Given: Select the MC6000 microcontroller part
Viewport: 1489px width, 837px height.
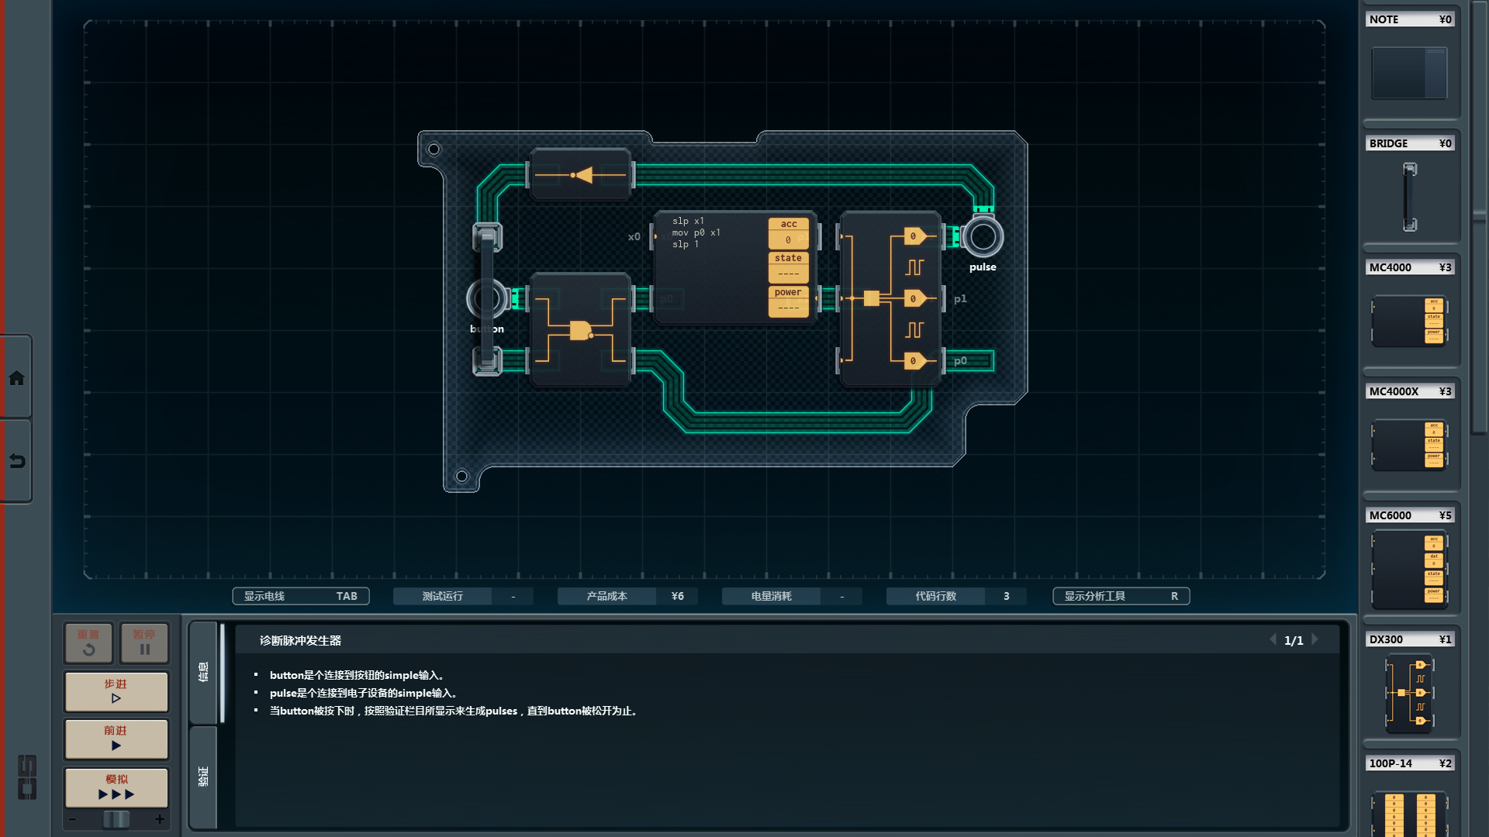Looking at the screenshot, I should [1409, 570].
